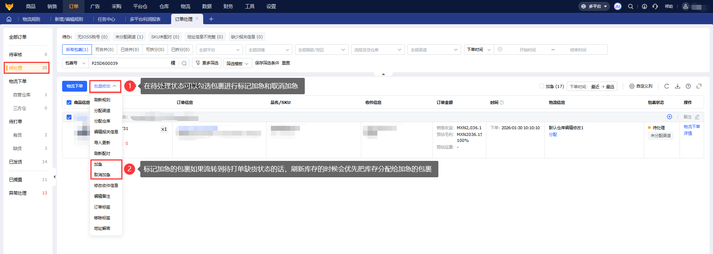Switch to 物流规则 tab
The width and height of the screenshot is (713, 254).
click(x=31, y=19)
